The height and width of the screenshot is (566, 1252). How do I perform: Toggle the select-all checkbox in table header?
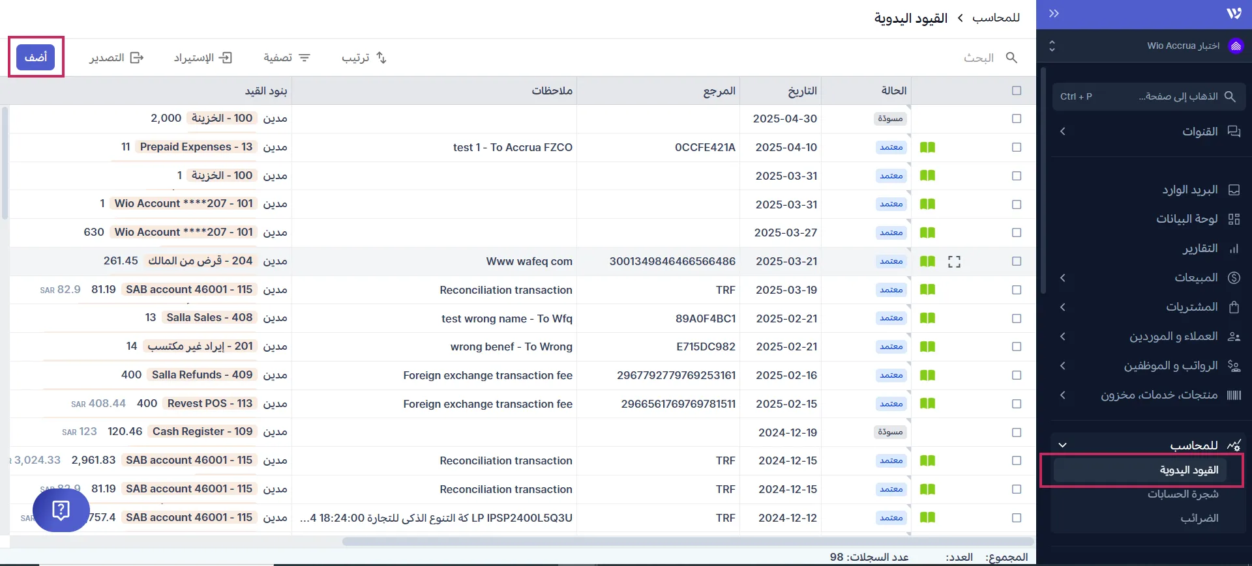1016,91
